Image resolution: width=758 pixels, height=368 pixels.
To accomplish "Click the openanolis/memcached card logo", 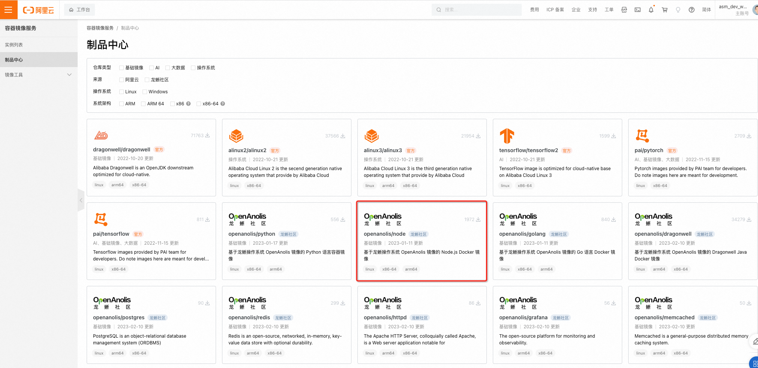I will coord(653,303).
